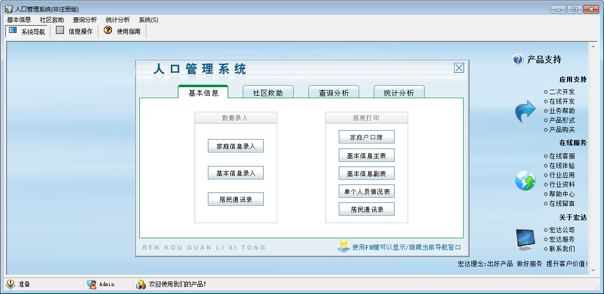The image size is (604, 294).
Task: Click the 基本信息录入 button
Action: (235, 173)
